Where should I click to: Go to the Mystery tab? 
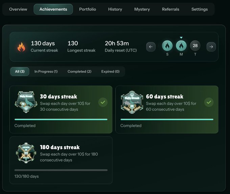pos(142,9)
